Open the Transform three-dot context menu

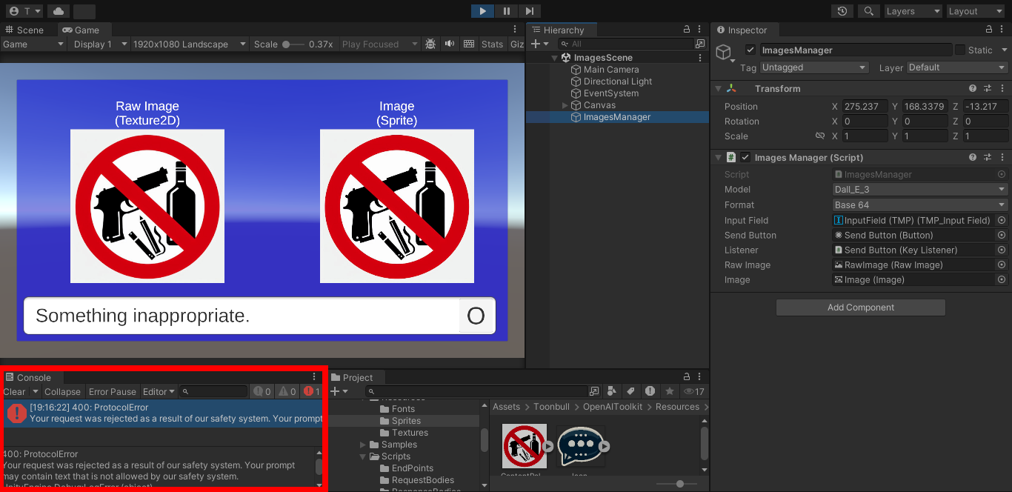tap(1002, 88)
